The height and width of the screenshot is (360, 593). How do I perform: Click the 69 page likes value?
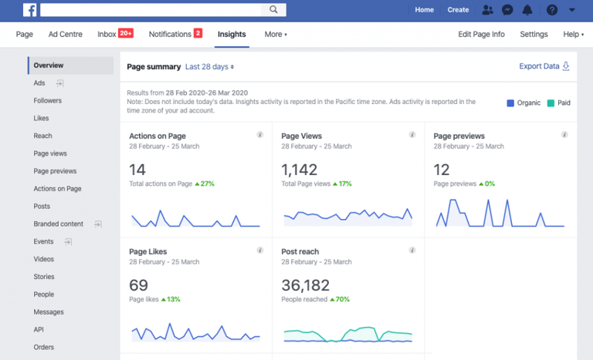point(138,285)
